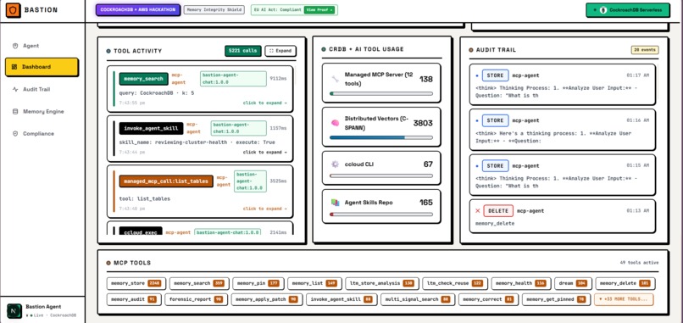Show the +33 more tools
The width and height of the screenshot is (683, 323).
coord(624,299)
